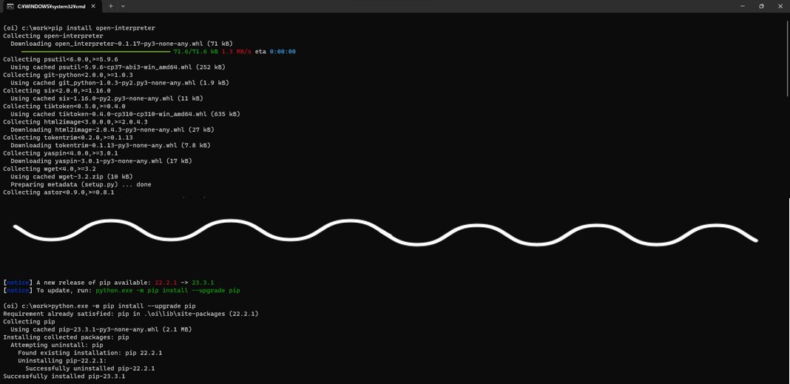The height and width of the screenshot is (384, 790).
Task: Click the 'Successfully installed pip-23.3.1' line
Action: click(64, 376)
